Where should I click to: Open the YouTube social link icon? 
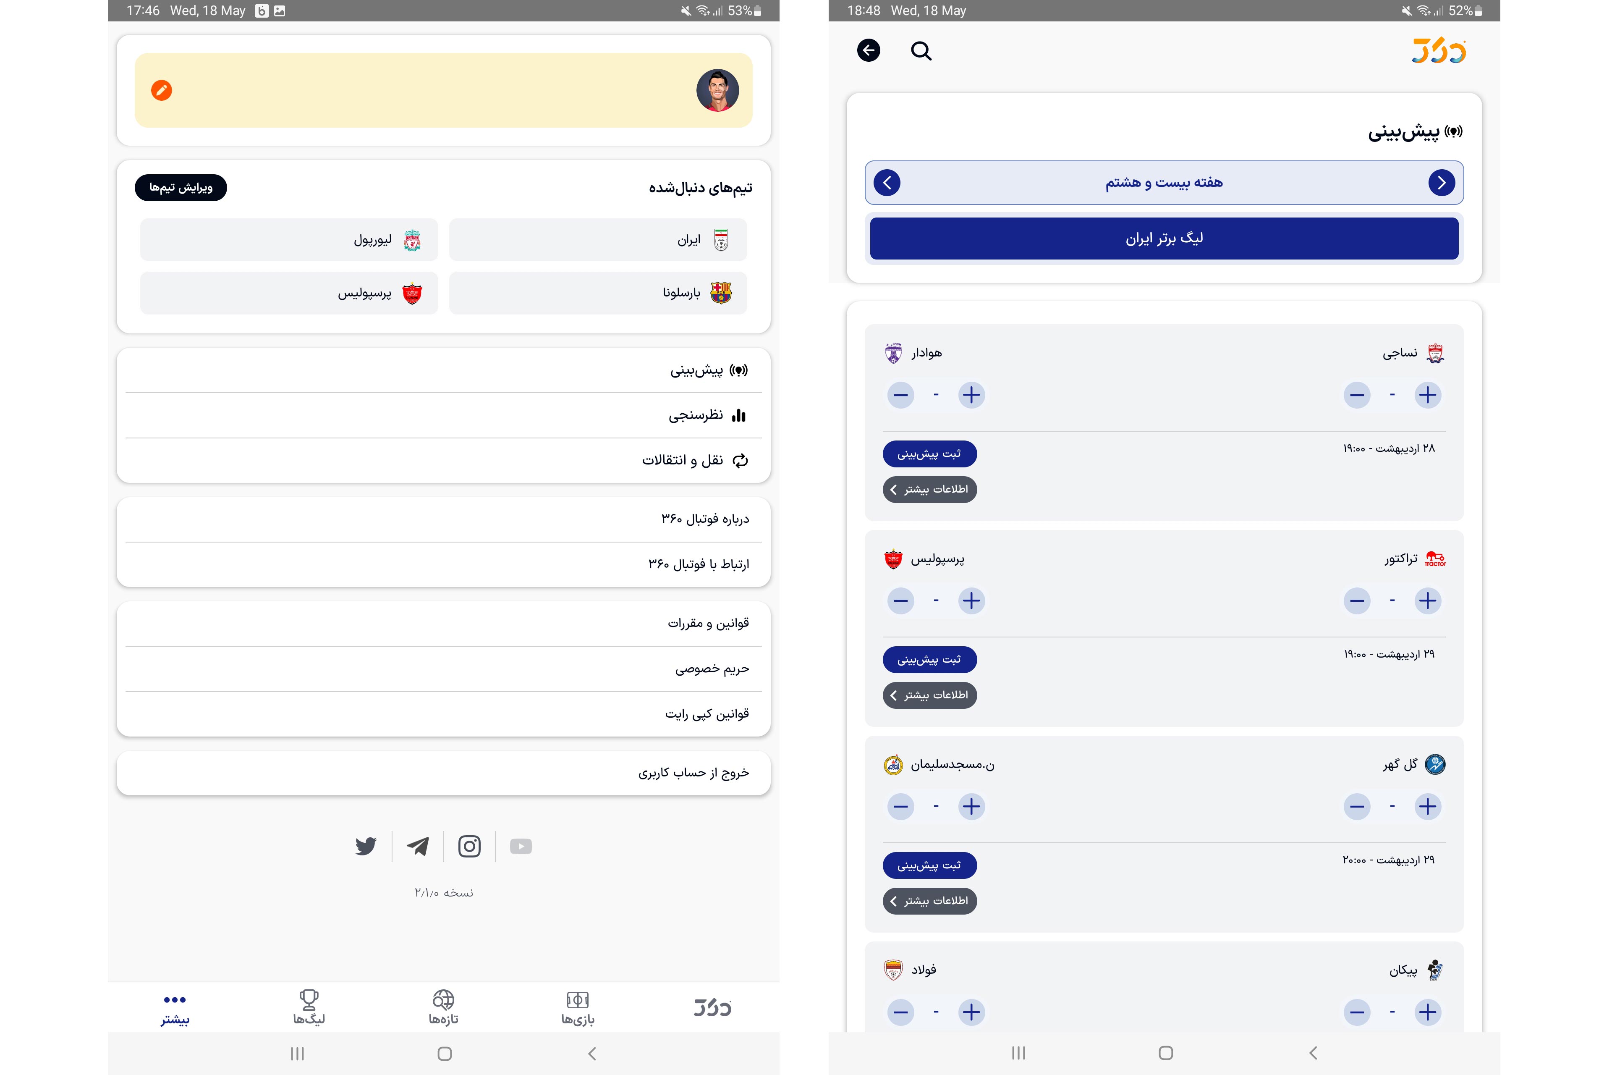pyautogui.click(x=521, y=846)
